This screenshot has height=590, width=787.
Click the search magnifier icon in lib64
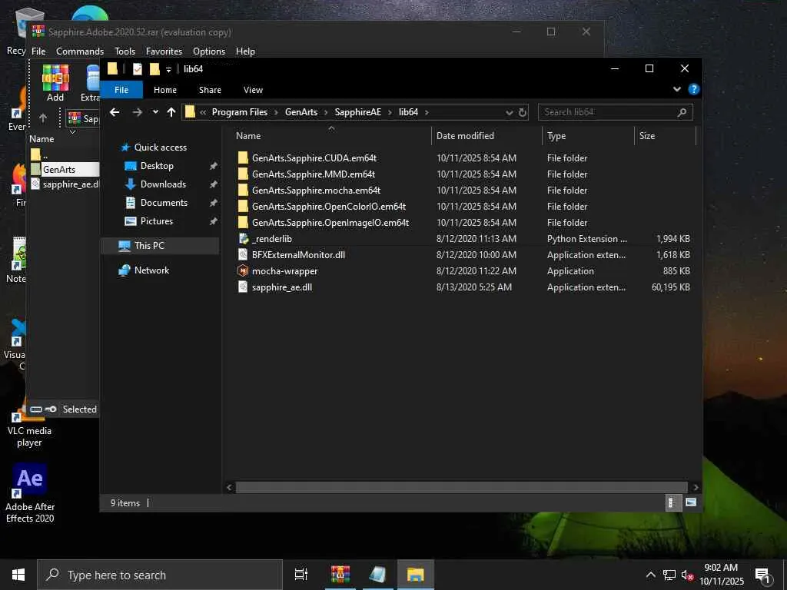point(682,112)
